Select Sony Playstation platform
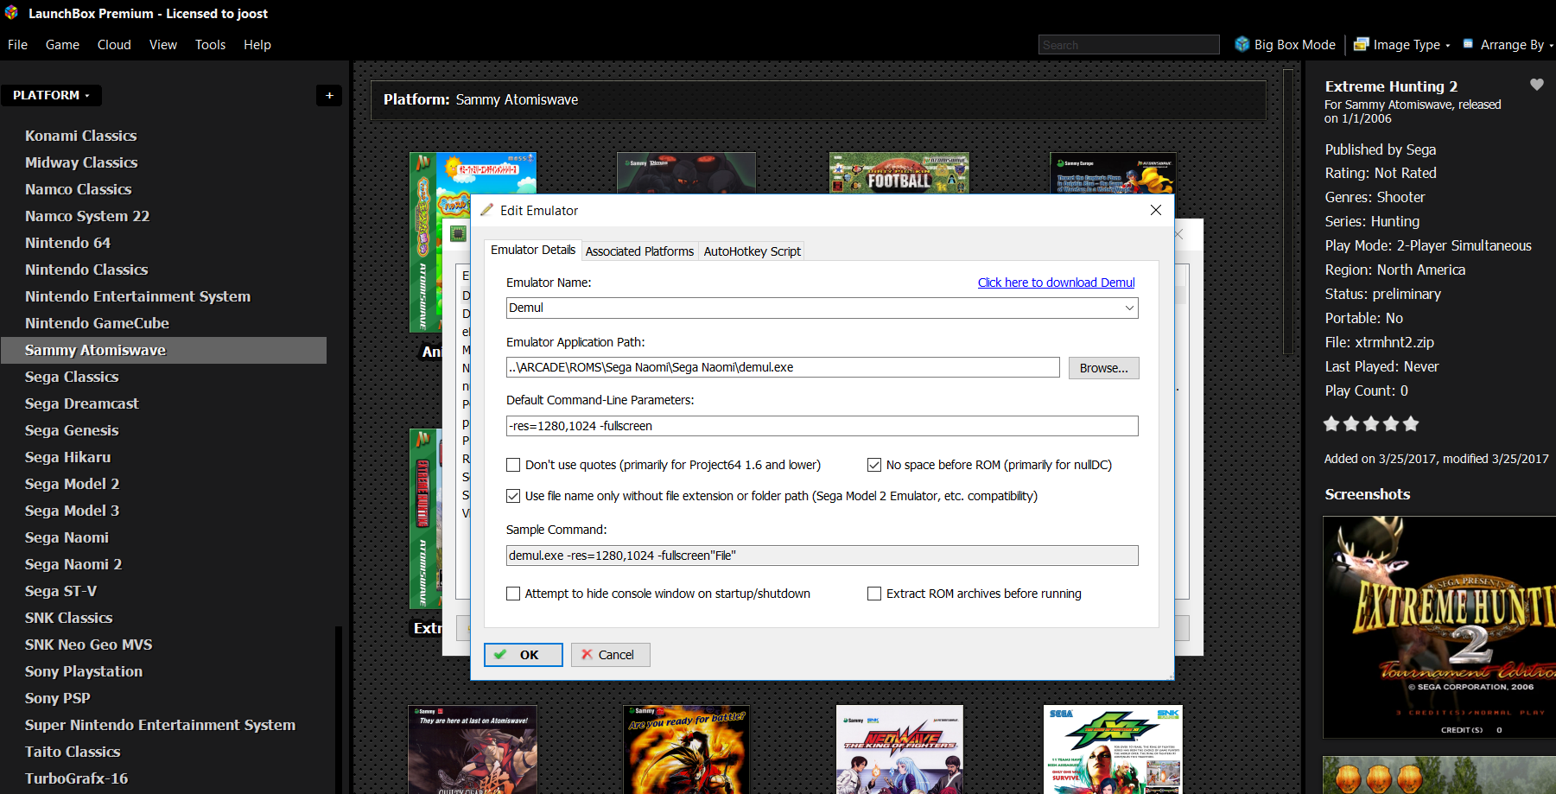The image size is (1556, 794). 84,671
